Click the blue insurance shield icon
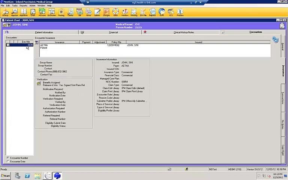The width and height of the screenshot is (288, 180). click(275, 39)
